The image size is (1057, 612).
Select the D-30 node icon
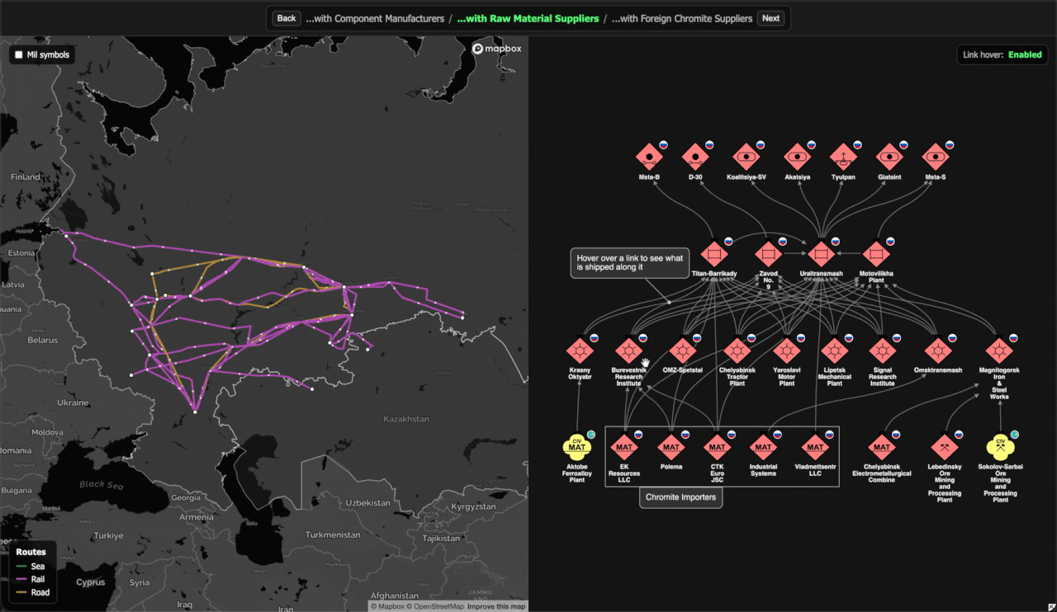(x=695, y=156)
